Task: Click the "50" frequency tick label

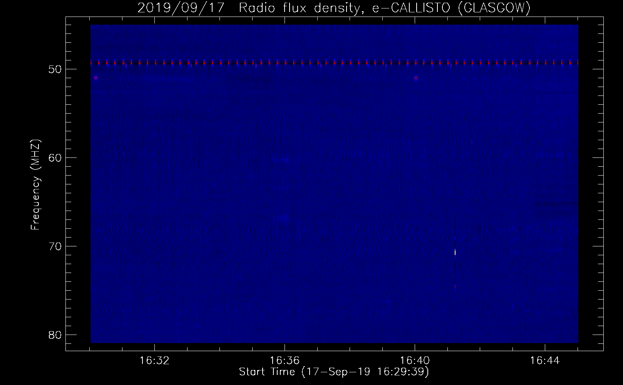Action: [55, 69]
